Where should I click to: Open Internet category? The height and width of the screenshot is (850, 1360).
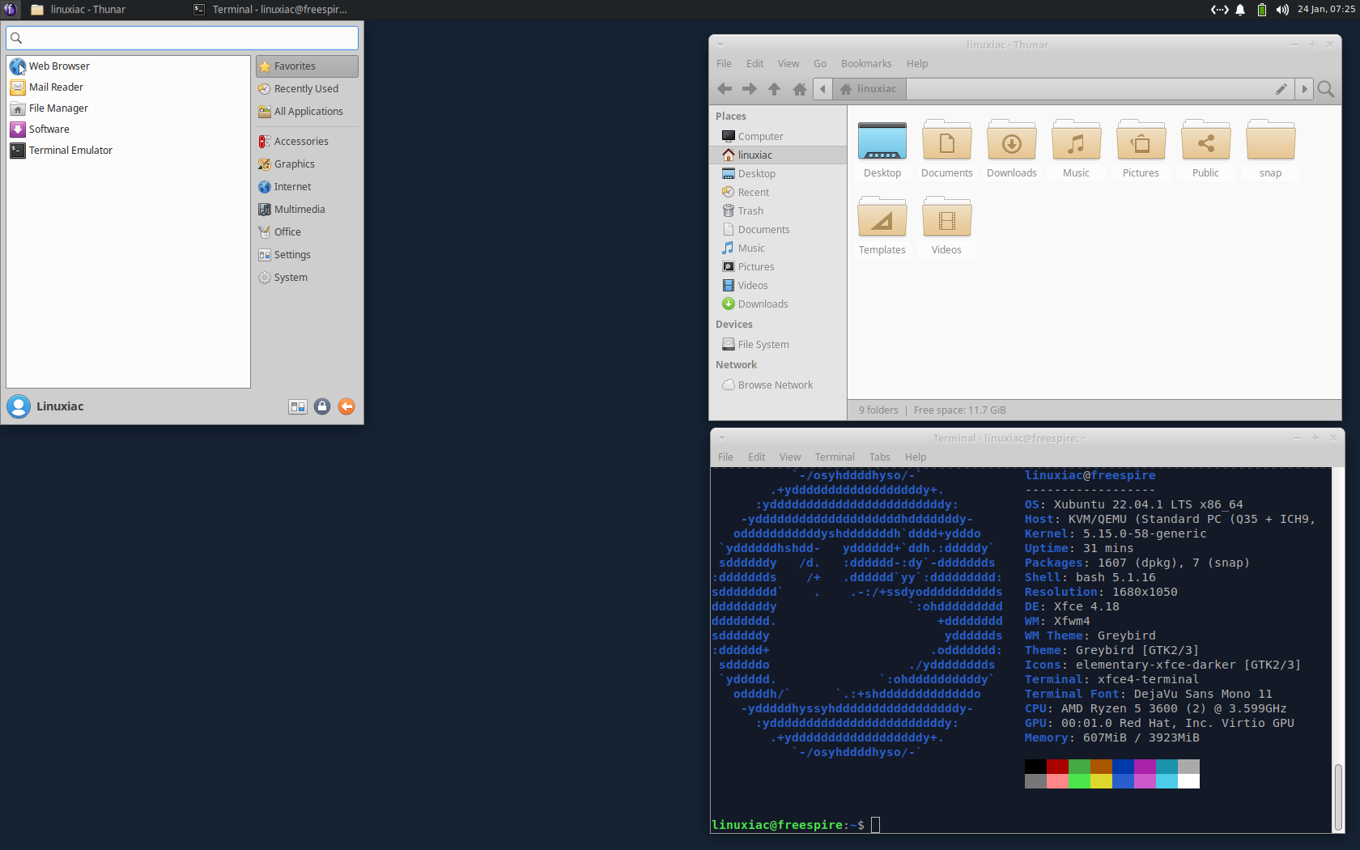pos(308,187)
